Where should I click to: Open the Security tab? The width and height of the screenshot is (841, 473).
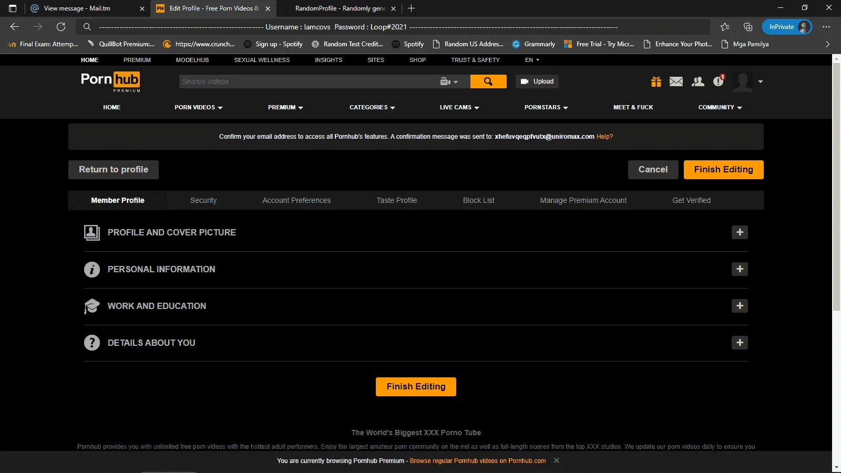203,200
